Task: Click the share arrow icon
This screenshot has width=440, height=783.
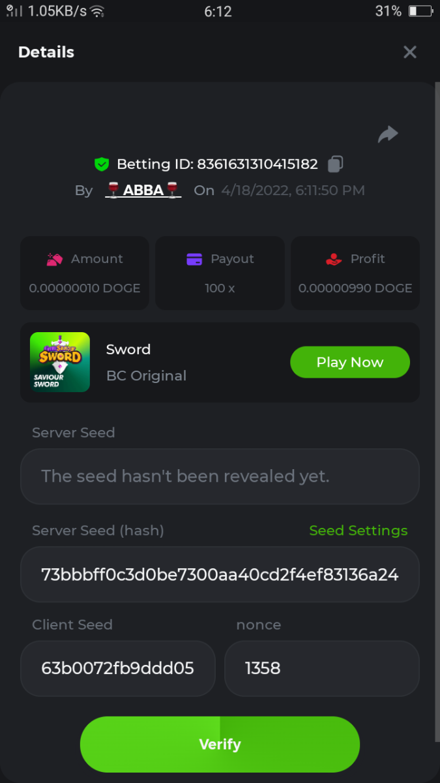Action: tap(388, 134)
